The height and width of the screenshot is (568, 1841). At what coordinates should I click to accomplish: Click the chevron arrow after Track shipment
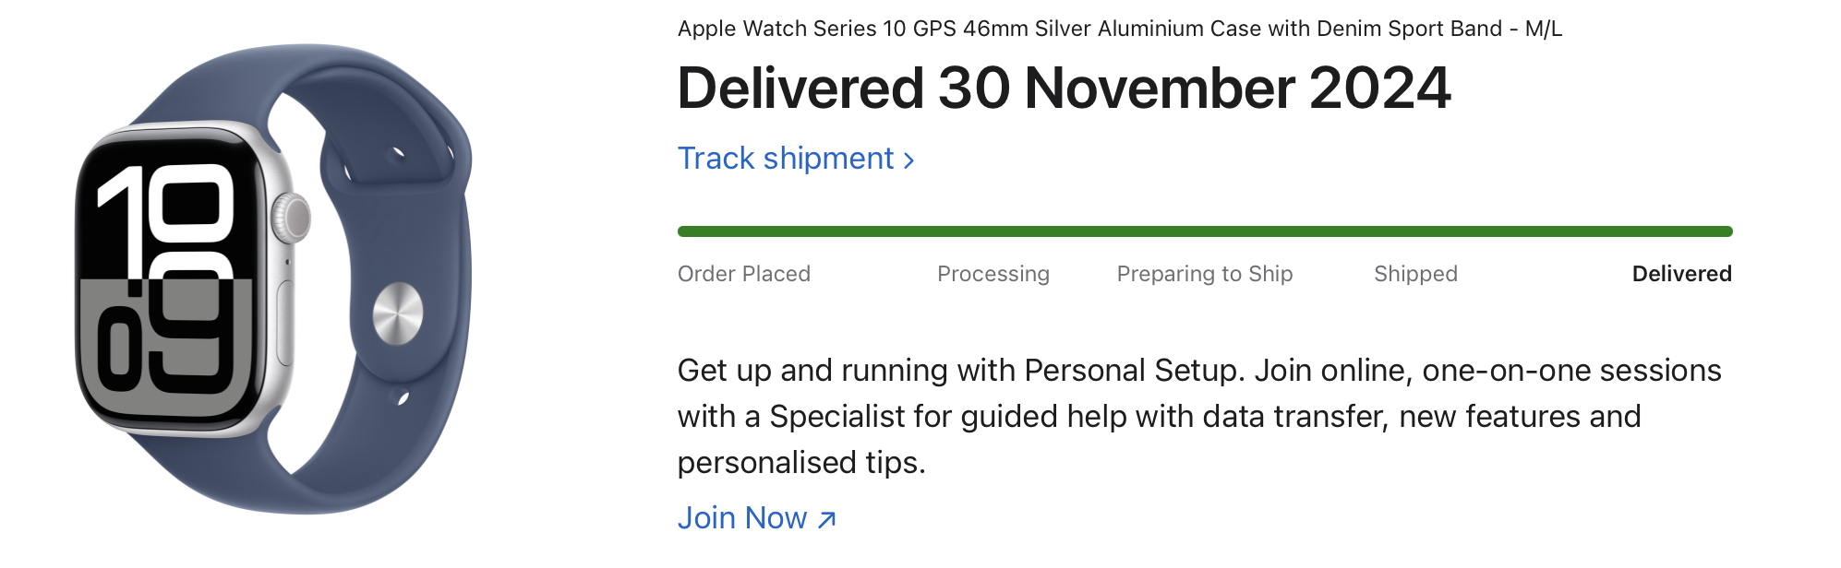pos(909,160)
